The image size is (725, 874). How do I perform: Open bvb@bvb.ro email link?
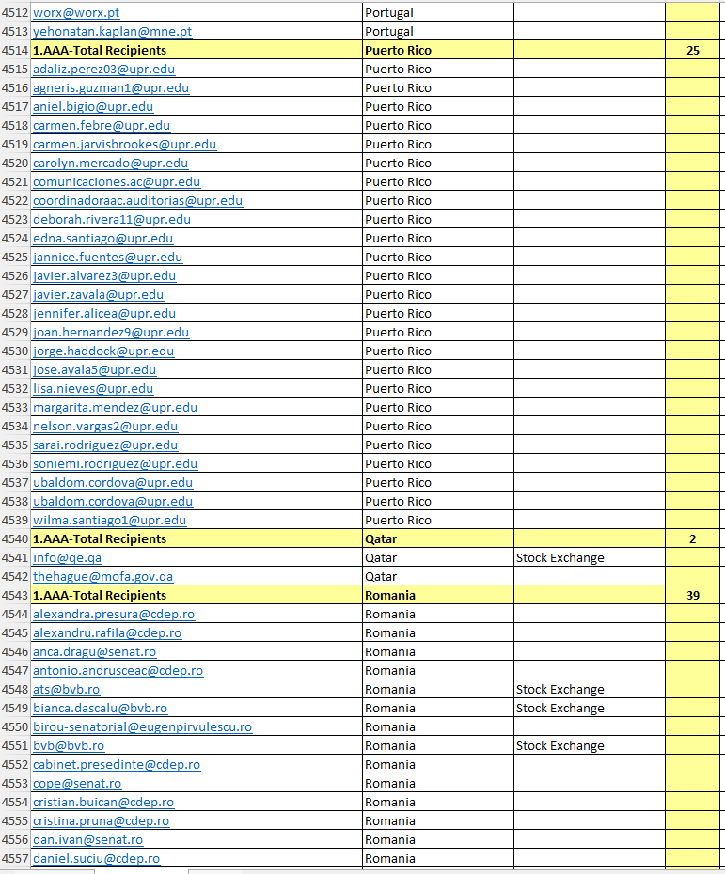pos(69,746)
